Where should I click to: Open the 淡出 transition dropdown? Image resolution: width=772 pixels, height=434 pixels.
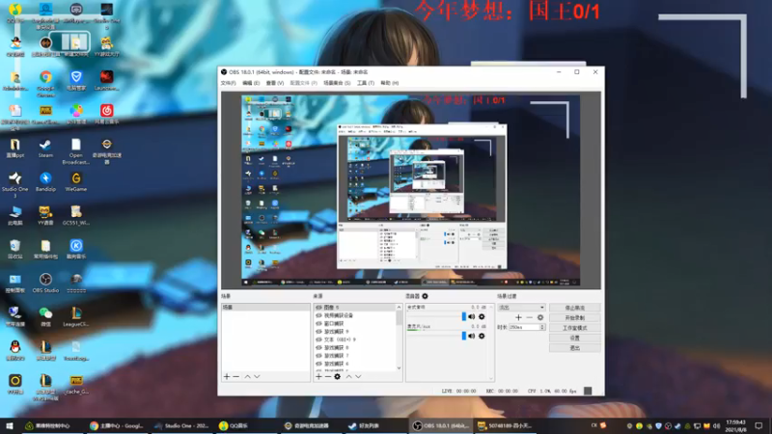[x=521, y=308]
